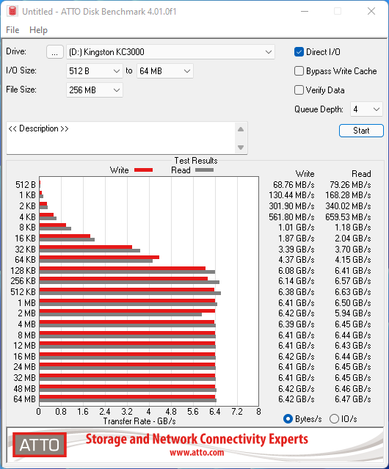The image size is (389, 469).
Task: Open the File Size dropdown 256 MB
Action: click(x=94, y=90)
